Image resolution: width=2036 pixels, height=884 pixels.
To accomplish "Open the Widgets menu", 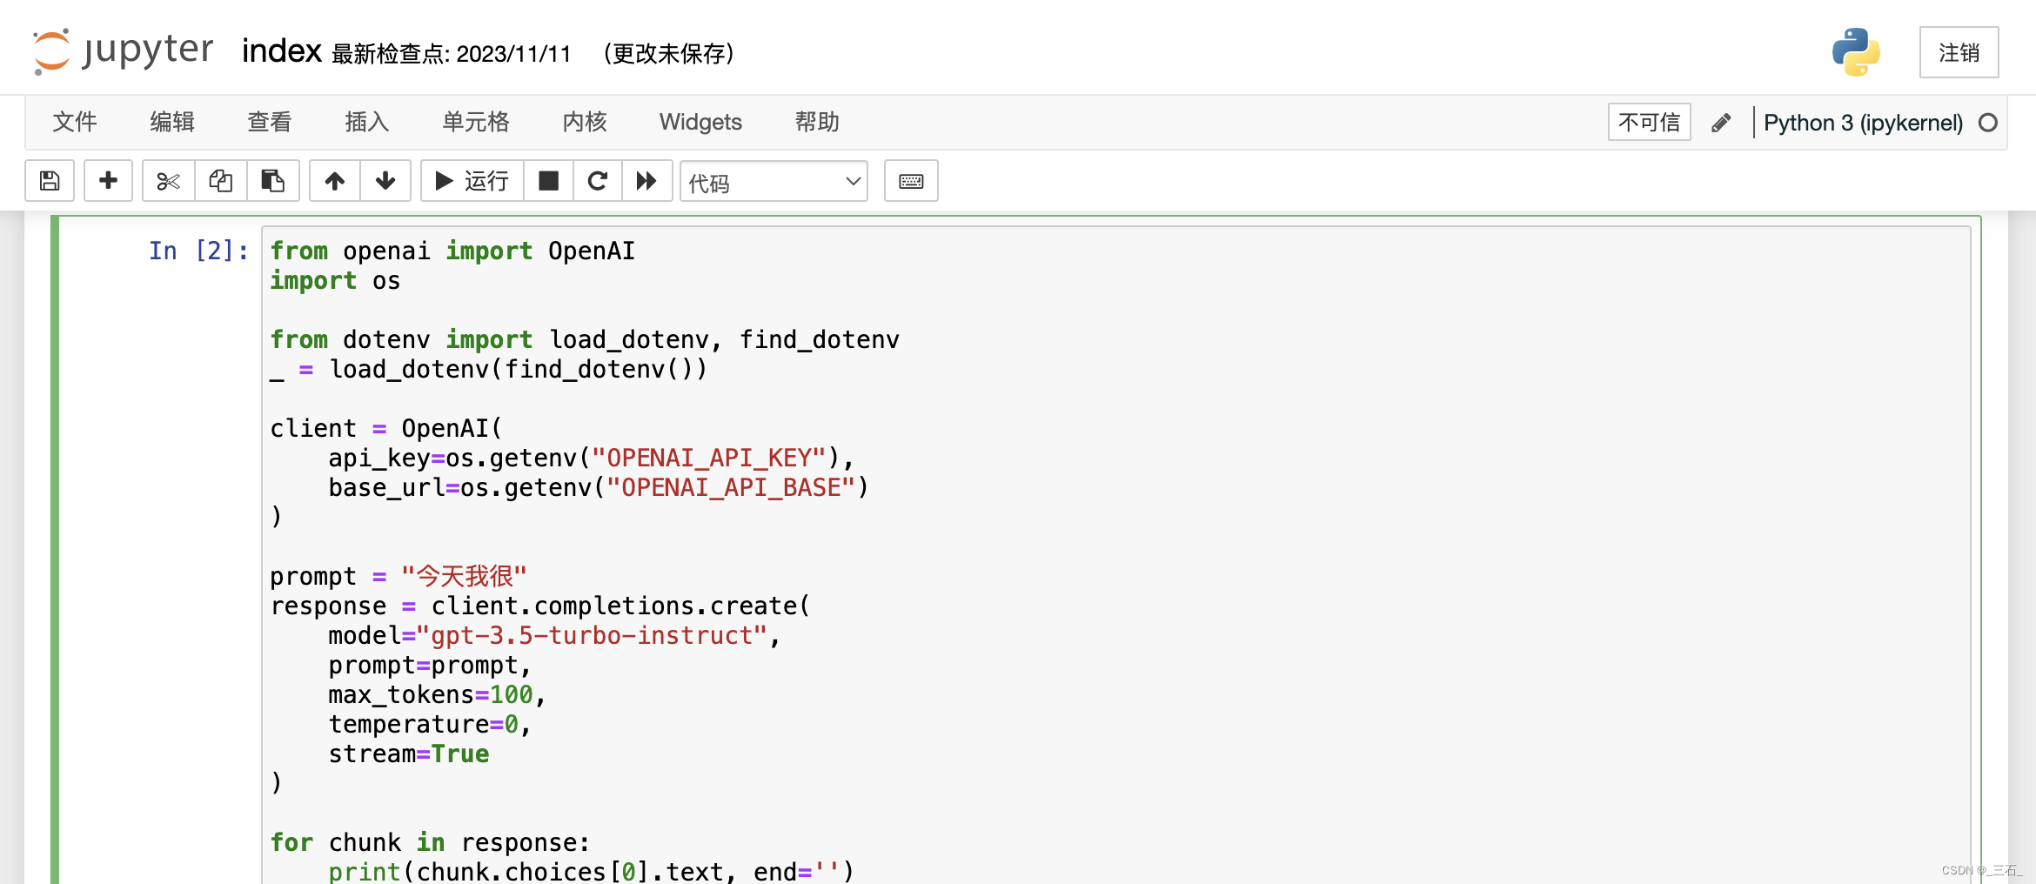I will click(700, 122).
